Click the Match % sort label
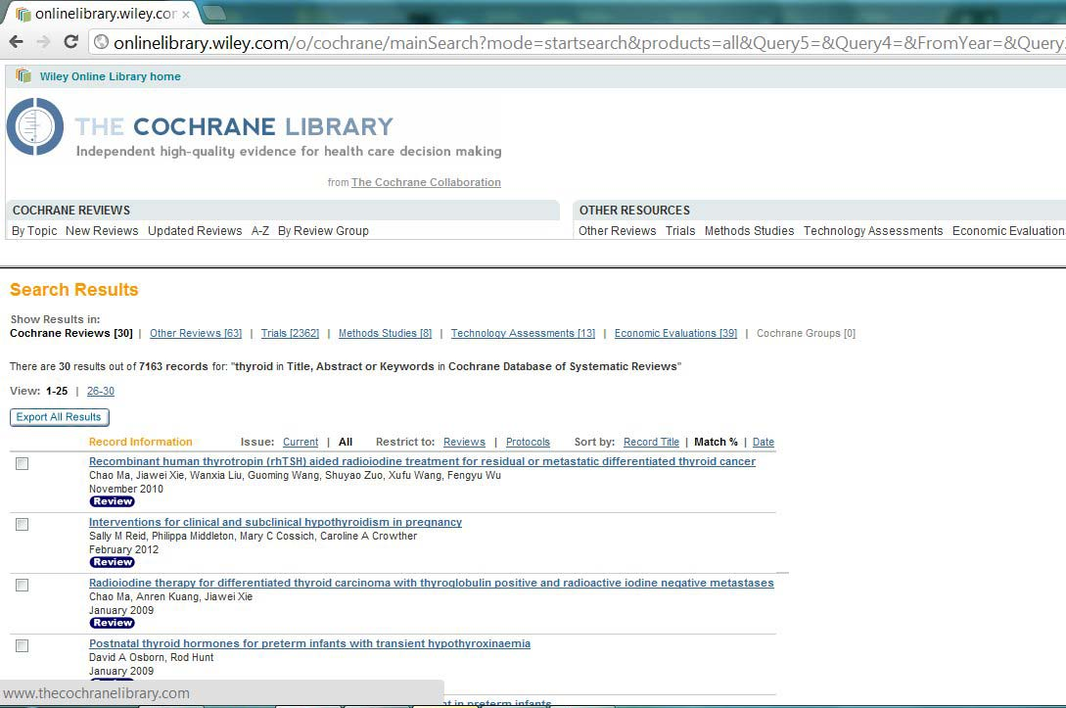The height and width of the screenshot is (708, 1066). click(716, 442)
